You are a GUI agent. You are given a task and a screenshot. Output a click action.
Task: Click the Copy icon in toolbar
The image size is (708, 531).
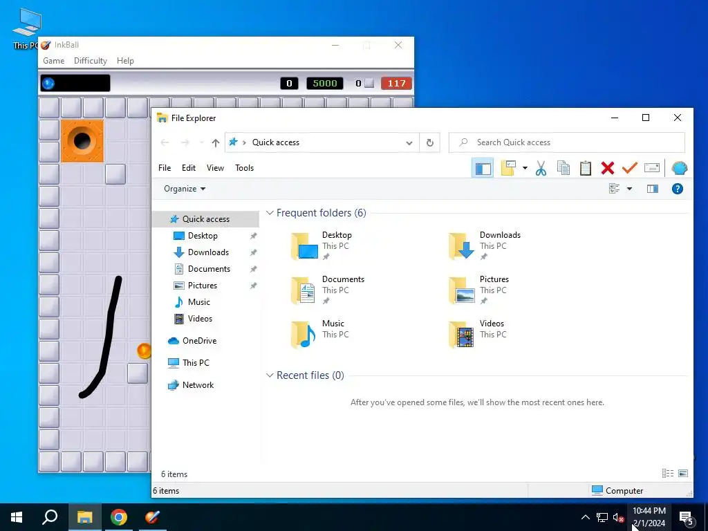click(x=563, y=169)
